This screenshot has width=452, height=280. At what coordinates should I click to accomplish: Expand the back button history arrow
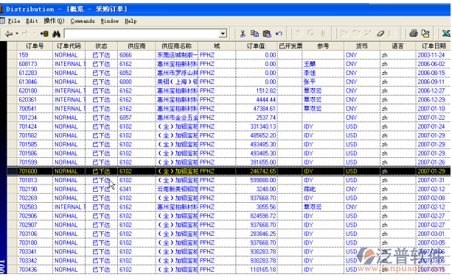pos(17,34)
